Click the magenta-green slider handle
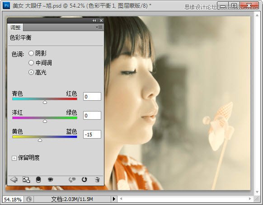This screenshot has width=263, height=205. 45,121
